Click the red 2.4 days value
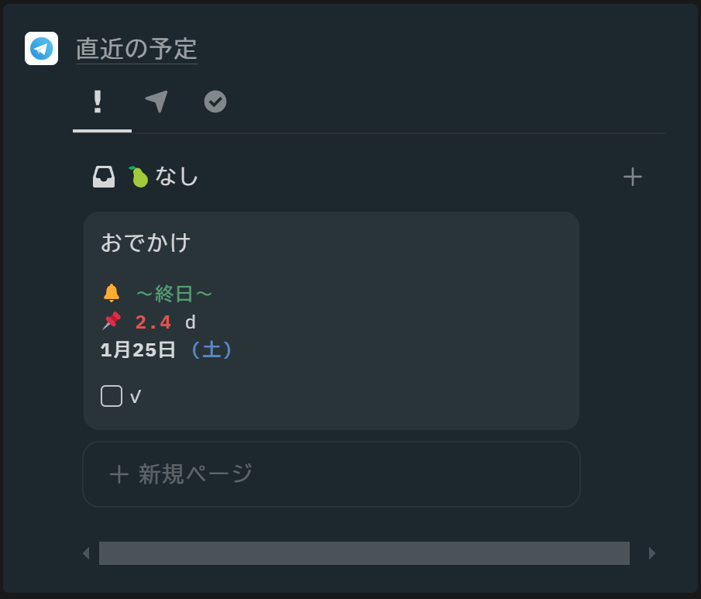Viewport: 701px width, 599px height. (153, 322)
